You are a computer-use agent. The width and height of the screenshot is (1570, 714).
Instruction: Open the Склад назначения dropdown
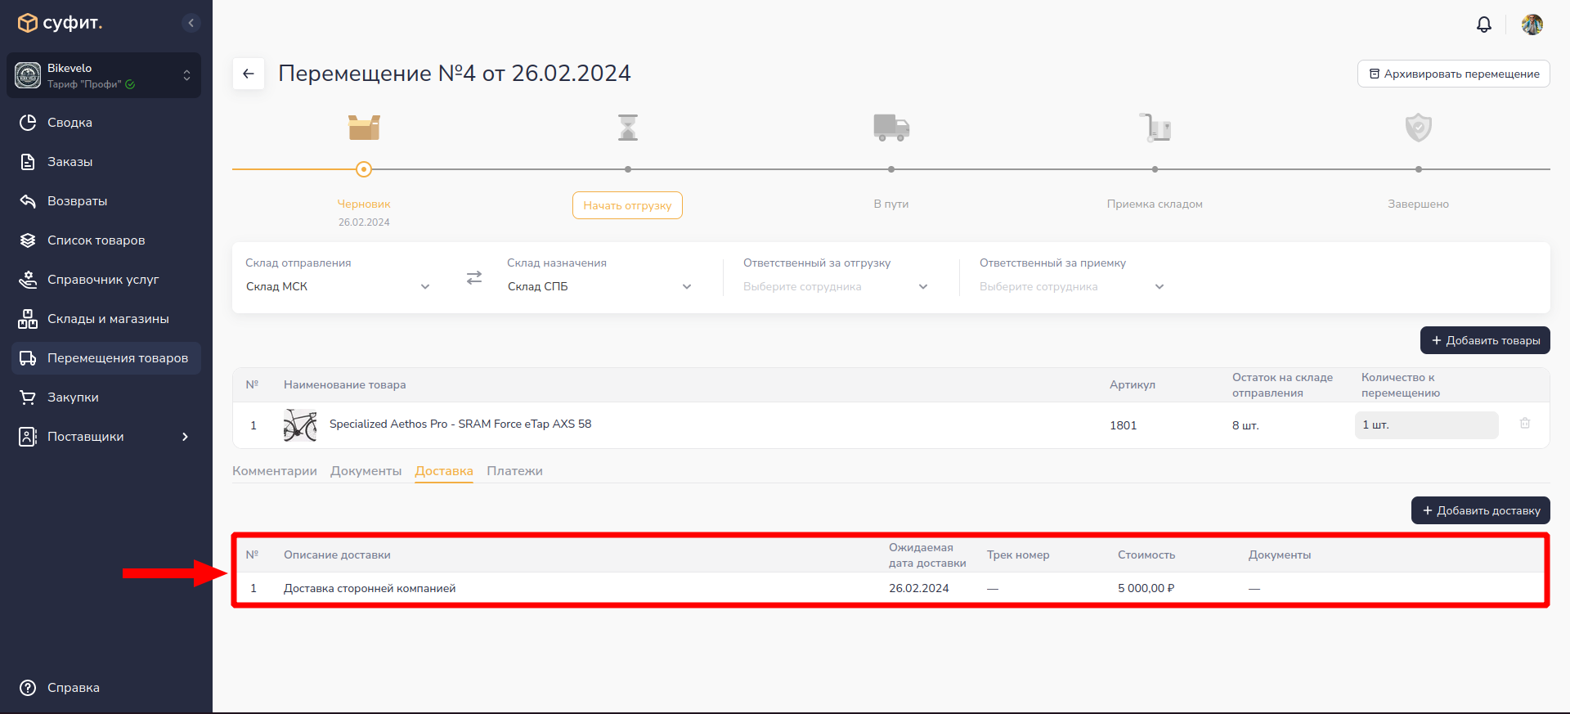tap(599, 286)
